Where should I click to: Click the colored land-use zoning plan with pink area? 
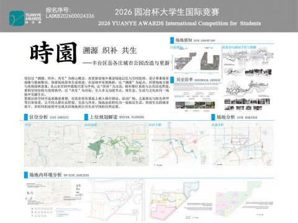[176, 200]
